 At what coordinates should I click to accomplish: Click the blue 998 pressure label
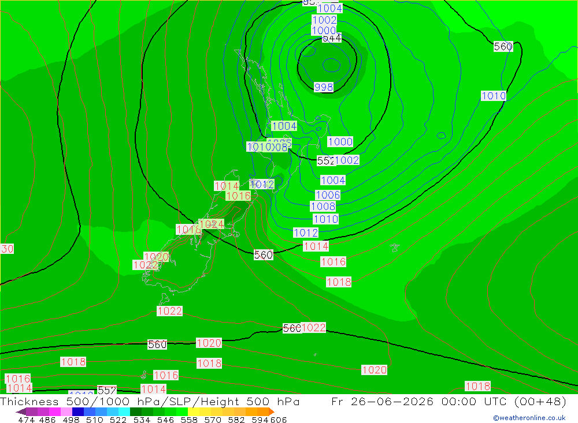[324, 87]
